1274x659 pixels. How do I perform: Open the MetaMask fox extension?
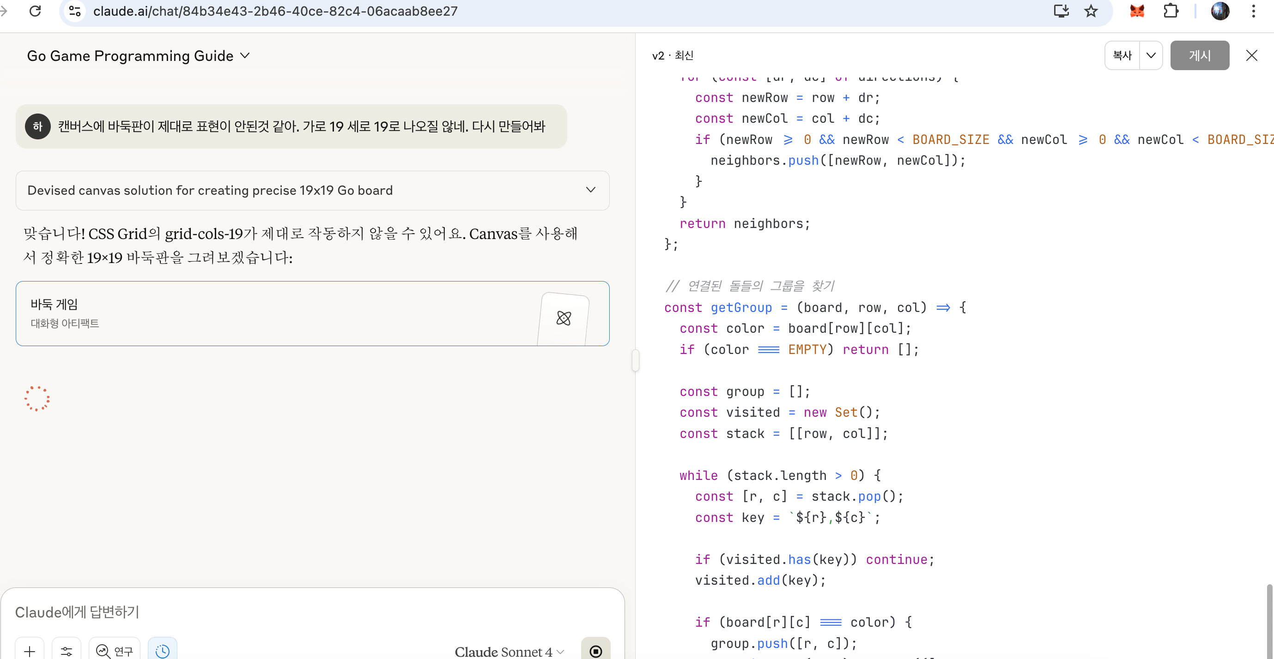coord(1137,11)
